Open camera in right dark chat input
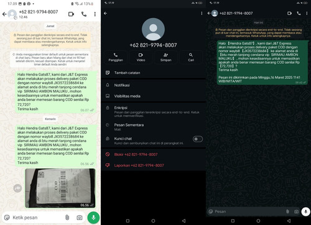The height and width of the screenshot is (225, 311). (x=296, y=211)
